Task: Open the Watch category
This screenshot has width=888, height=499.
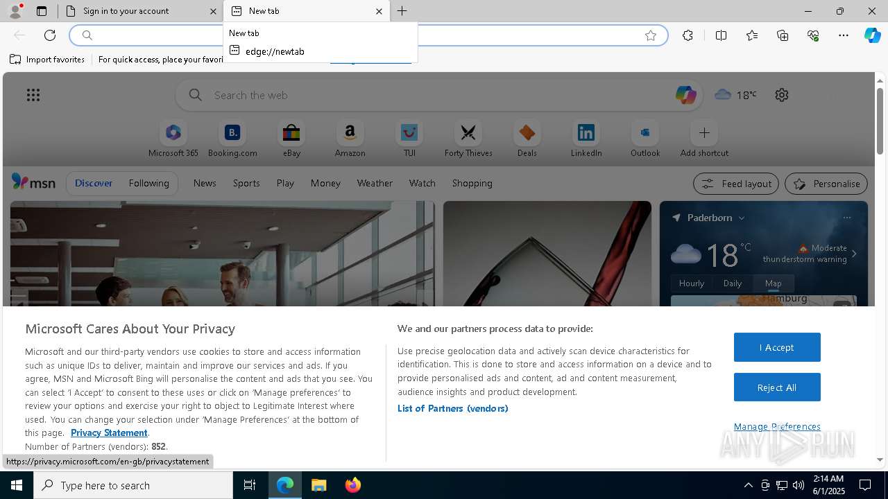Action: point(422,183)
